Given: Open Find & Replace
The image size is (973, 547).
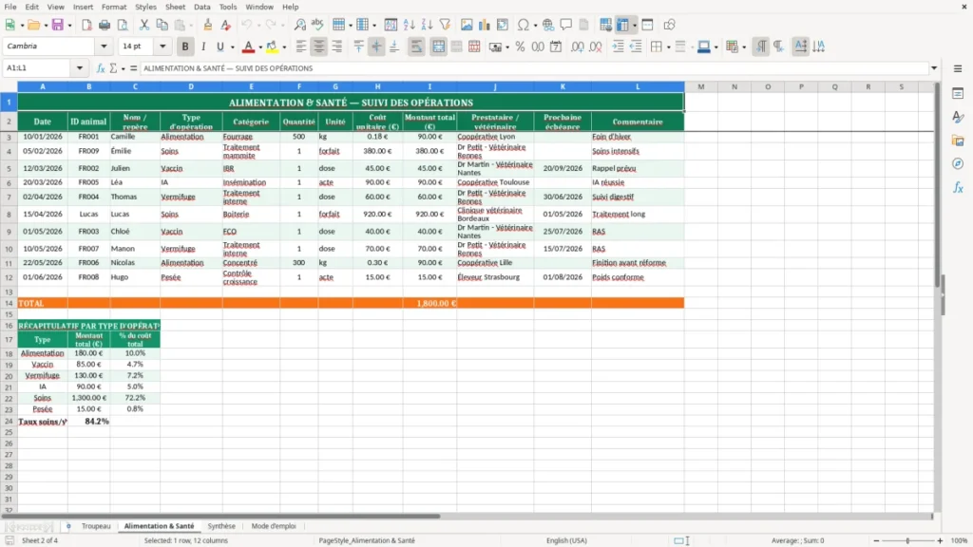Looking at the screenshot, I should coord(299,25).
